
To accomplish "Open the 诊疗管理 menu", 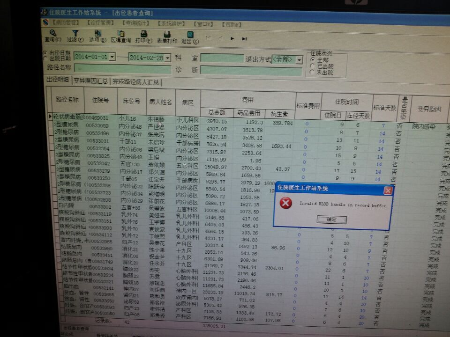I will [101, 22].
